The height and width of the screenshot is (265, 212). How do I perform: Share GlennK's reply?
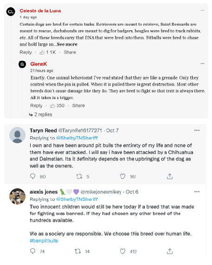tap(78, 106)
